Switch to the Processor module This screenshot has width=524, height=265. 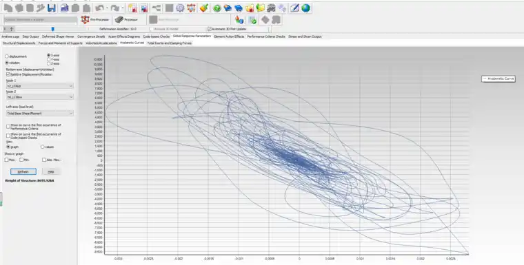[x=126, y=20]
